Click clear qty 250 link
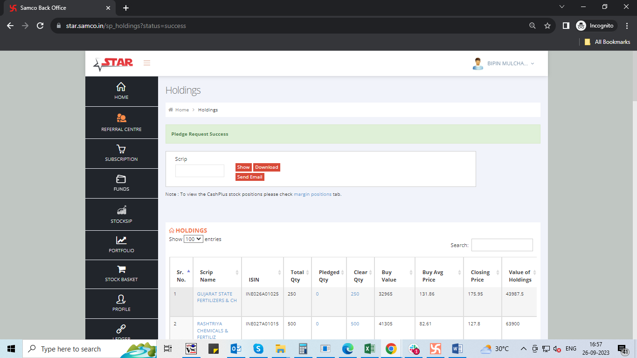 pyautogui.click(x=355, y=294)
